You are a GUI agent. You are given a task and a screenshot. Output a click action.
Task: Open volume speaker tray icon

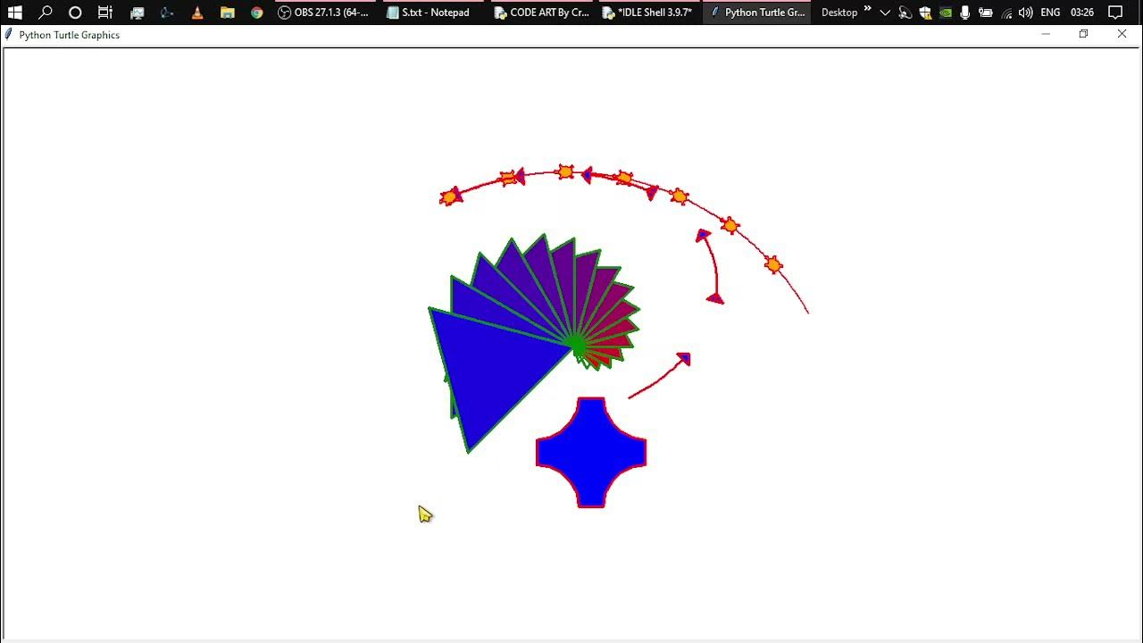pos(1026,13)
